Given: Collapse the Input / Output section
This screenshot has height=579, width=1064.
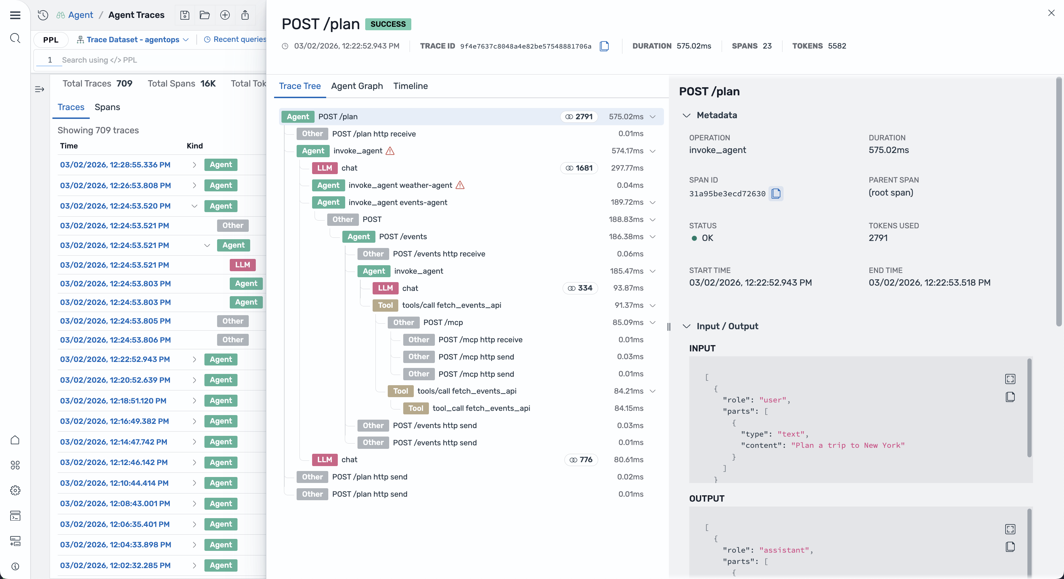Looking at the screenshot, I should (686, 326).
